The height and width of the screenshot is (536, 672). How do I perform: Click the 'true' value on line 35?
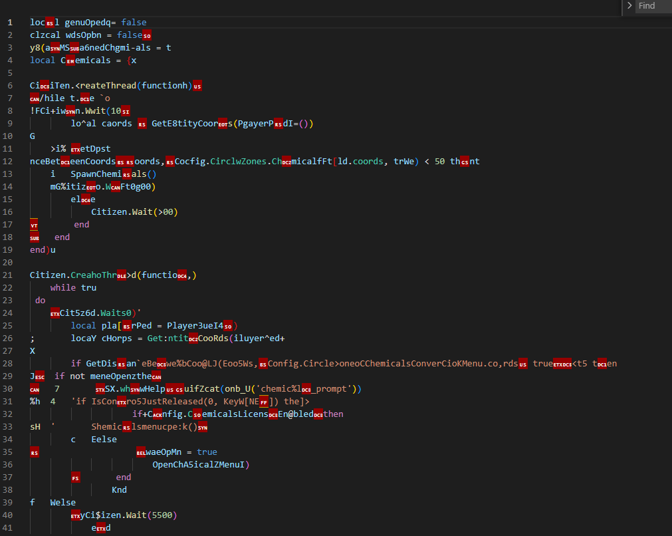click(207, 452)
